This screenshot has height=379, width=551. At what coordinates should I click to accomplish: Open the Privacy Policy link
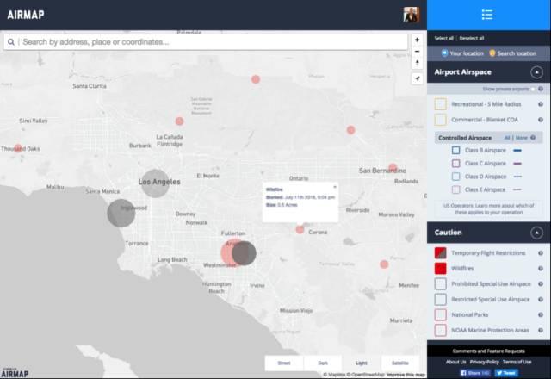click(485, 362)
